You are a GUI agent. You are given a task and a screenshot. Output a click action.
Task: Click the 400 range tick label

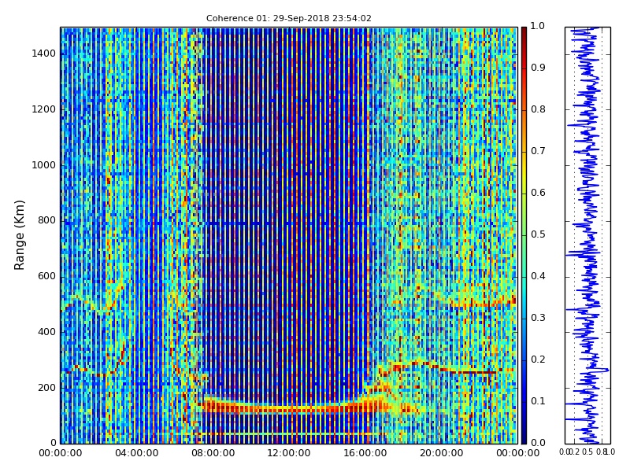pyautogui.click(x=46, y=332)
